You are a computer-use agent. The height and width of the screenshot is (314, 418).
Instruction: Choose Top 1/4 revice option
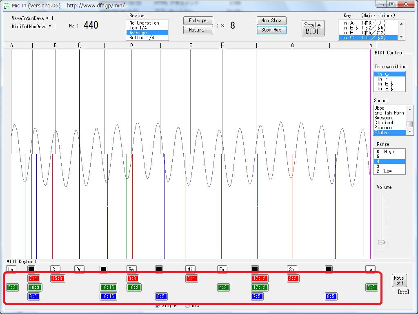pyautogui.click(x=147, y=28)
